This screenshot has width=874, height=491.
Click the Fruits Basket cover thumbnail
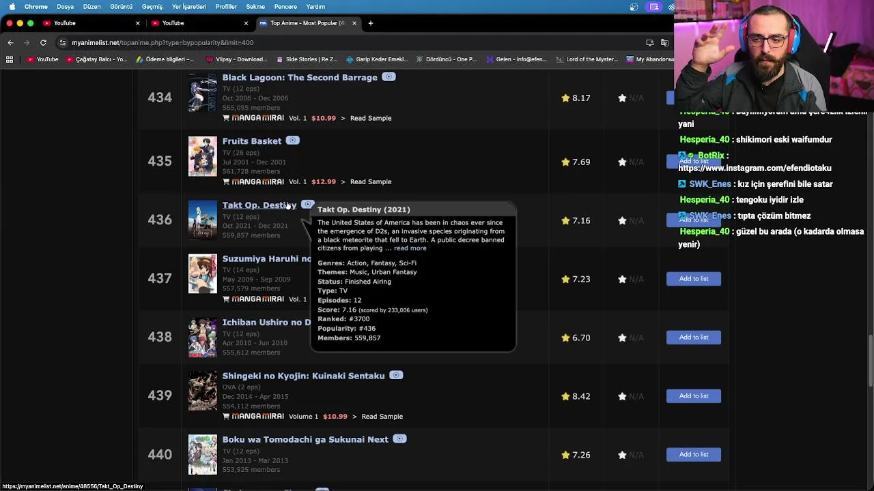[202, 157]
